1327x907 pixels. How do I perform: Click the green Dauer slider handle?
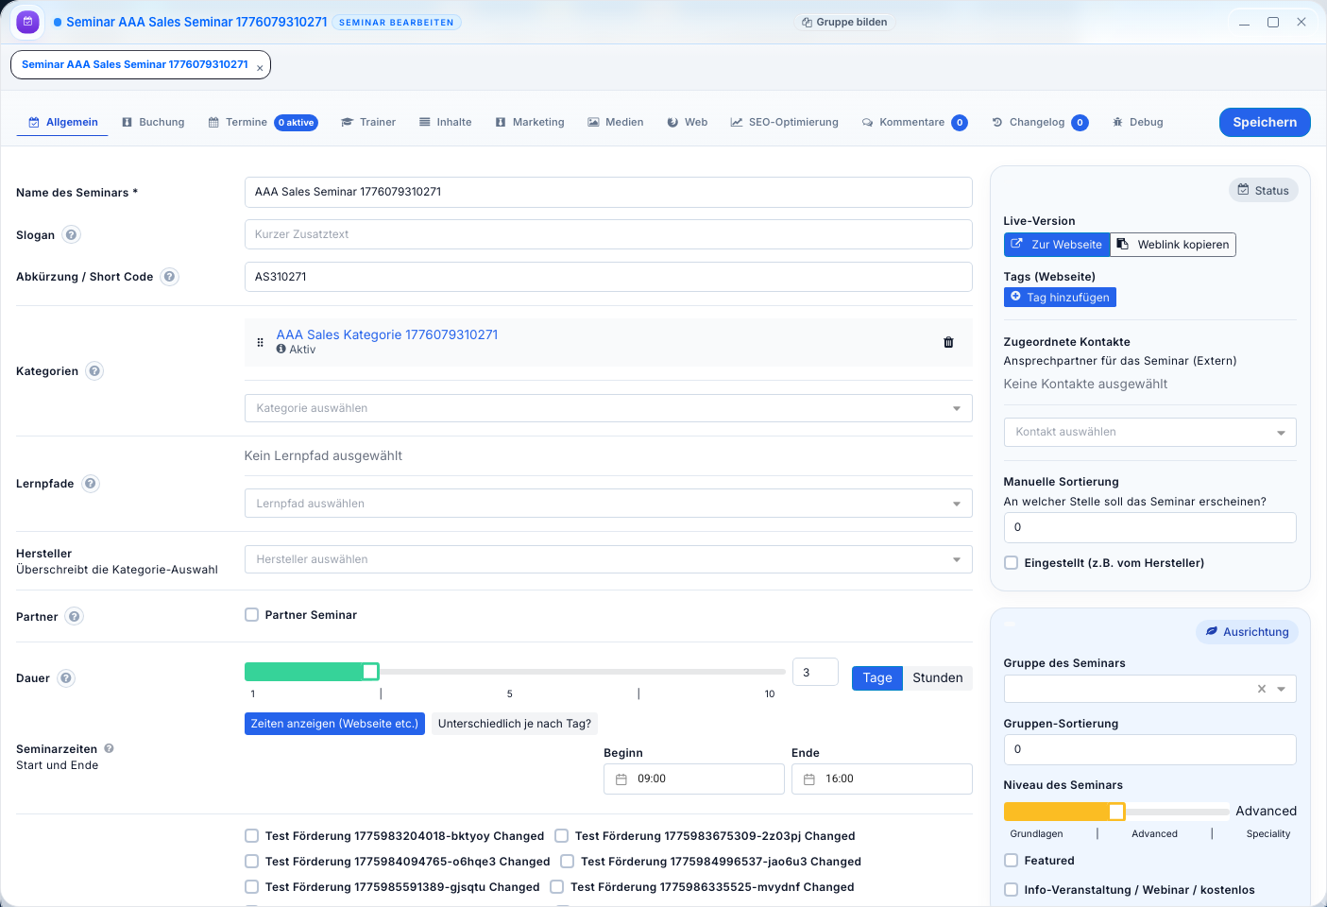[x=370, y=672]
